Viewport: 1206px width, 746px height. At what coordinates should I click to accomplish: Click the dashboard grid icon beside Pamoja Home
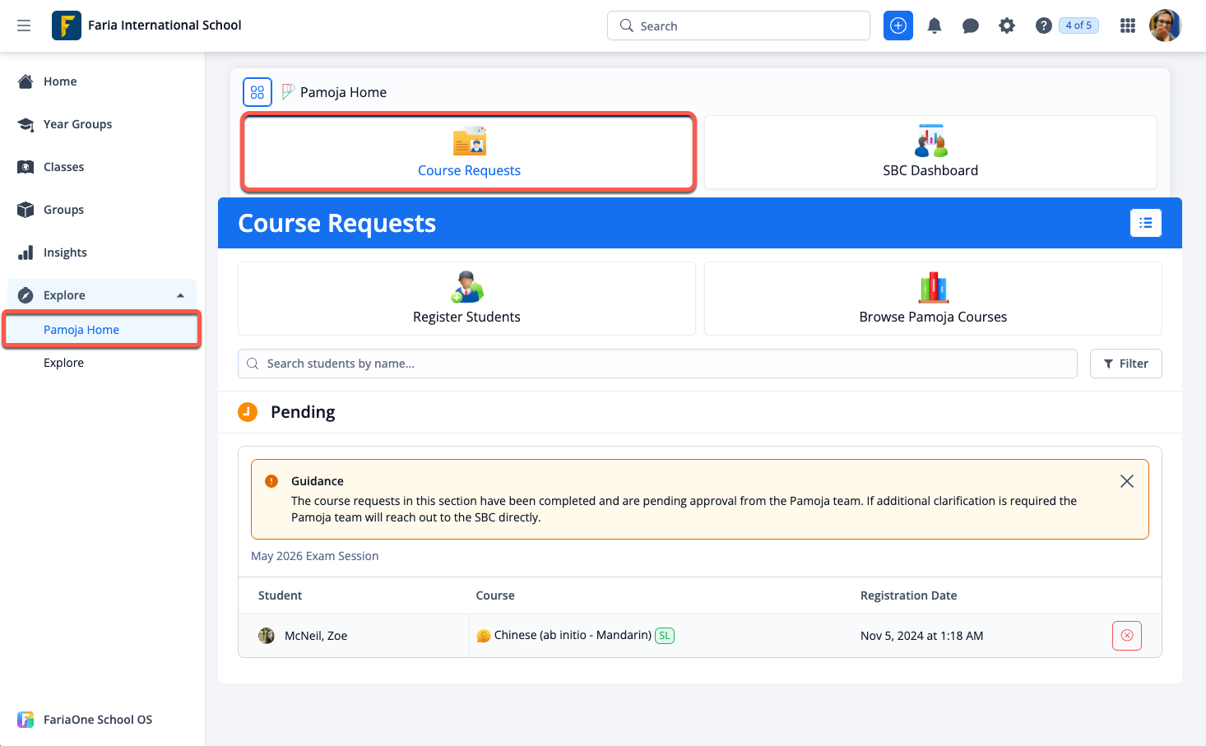pos(257,92)
